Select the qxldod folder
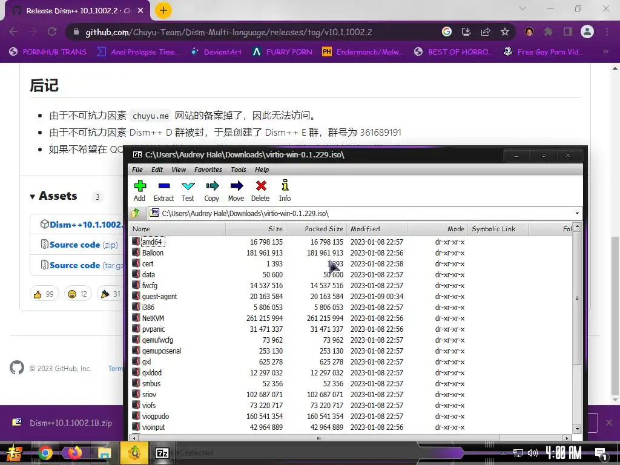This screenshot has width=620, height=465. click(152, 373)
